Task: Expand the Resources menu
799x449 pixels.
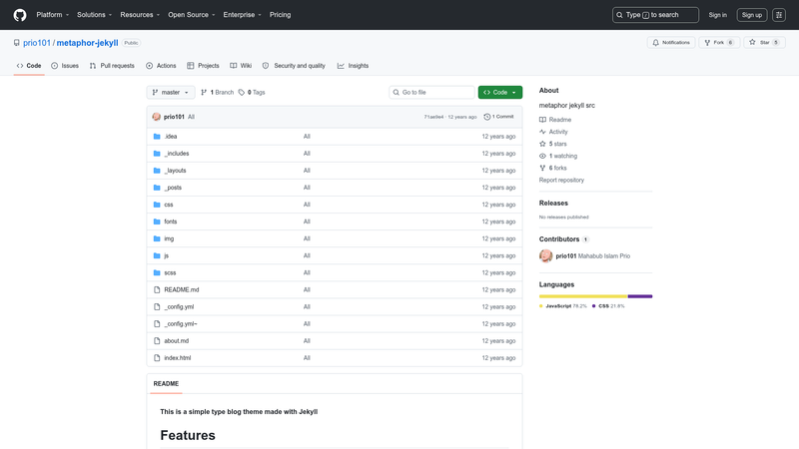Action: tap(140, 15)
